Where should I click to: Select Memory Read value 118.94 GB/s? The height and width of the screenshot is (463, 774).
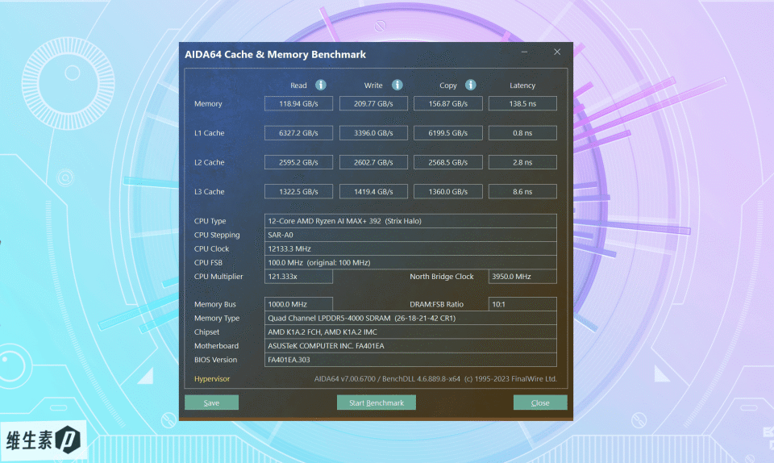(x=298, y=104)
